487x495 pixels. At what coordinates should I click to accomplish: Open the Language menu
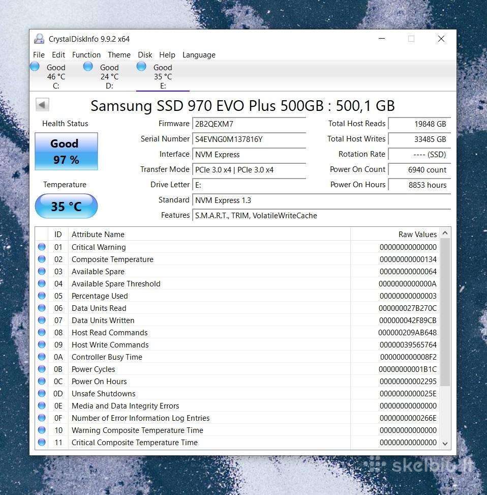pos(199,55)
